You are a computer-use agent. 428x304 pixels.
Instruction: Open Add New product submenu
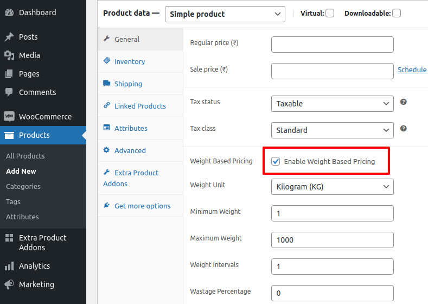(x=21, y=171)
